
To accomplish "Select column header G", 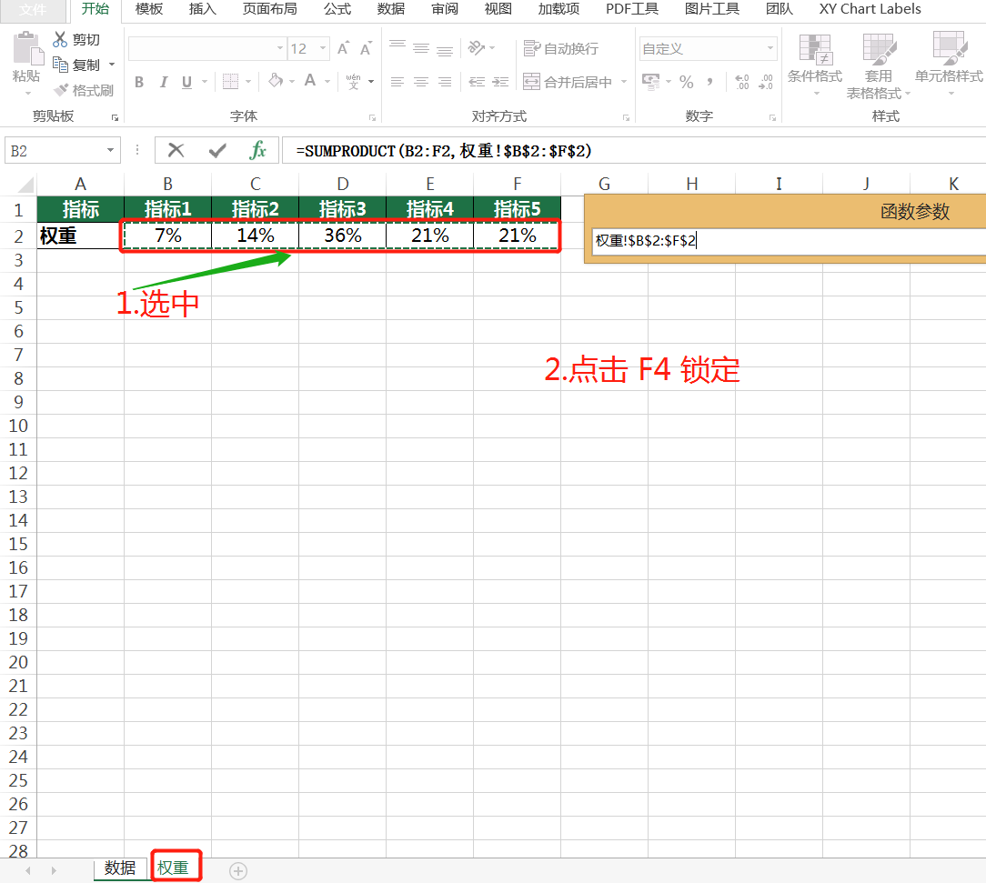I will [x=604, y=184].
